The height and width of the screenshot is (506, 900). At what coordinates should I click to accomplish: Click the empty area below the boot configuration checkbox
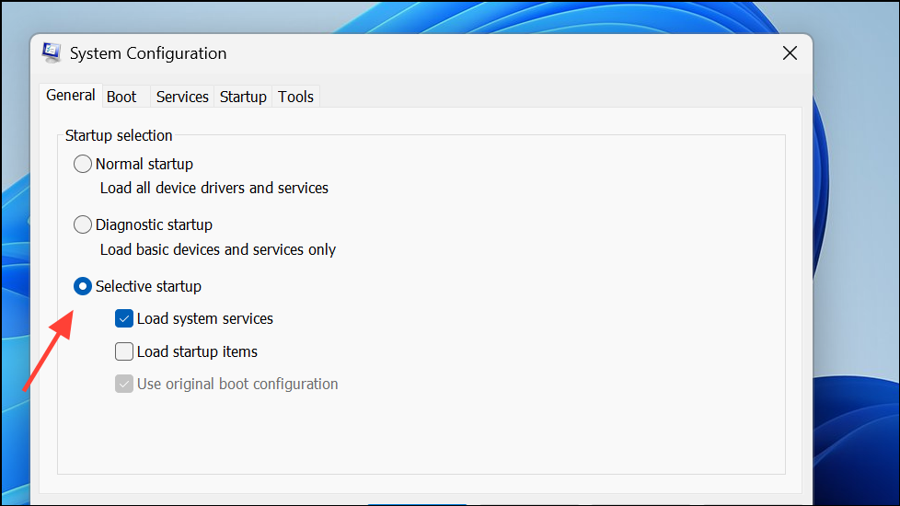point(421,433)
